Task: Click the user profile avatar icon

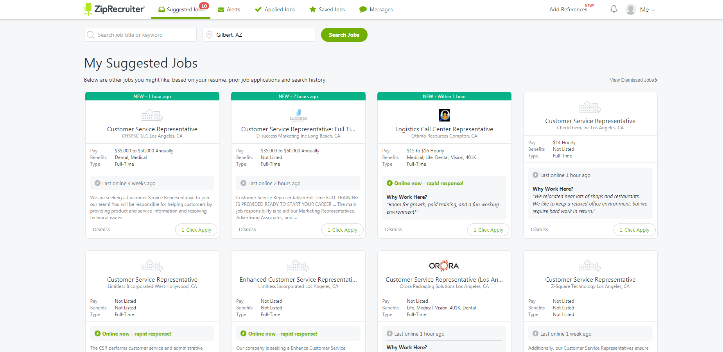Action: click(x=630, y=9)
